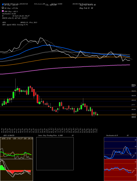137x181 pixels.
Task: Click the RSI 14/5 values line
Action: [16, 16]
